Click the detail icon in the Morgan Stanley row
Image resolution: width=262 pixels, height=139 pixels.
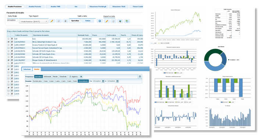[12, 60]
